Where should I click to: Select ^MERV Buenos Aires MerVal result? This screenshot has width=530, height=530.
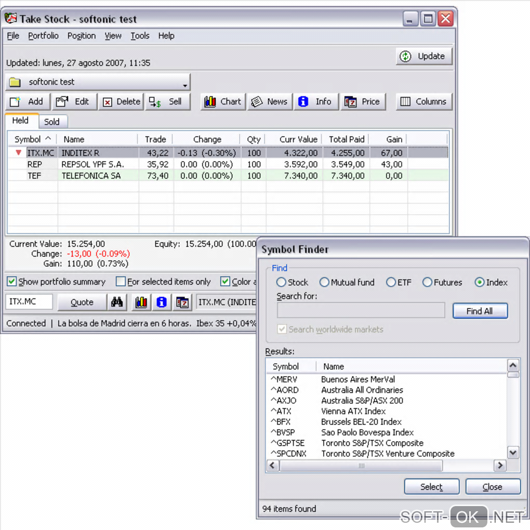(388, 380)
